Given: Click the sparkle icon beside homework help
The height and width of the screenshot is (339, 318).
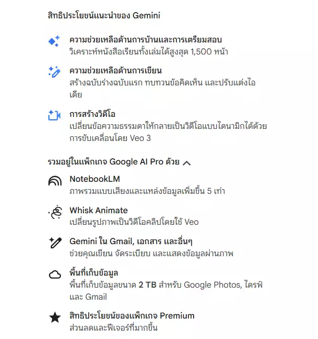Looking at the screenshot, I should (x=55, y=41).
